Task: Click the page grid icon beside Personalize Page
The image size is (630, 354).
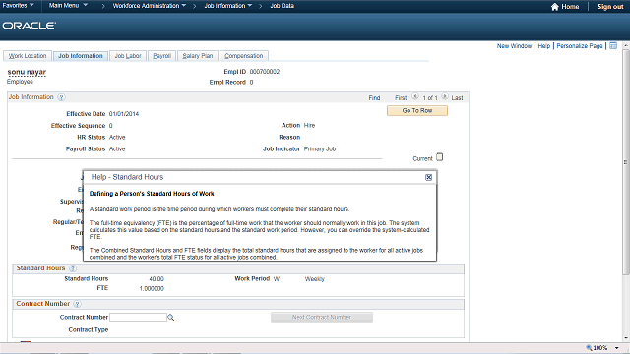Action: (613, 46)
